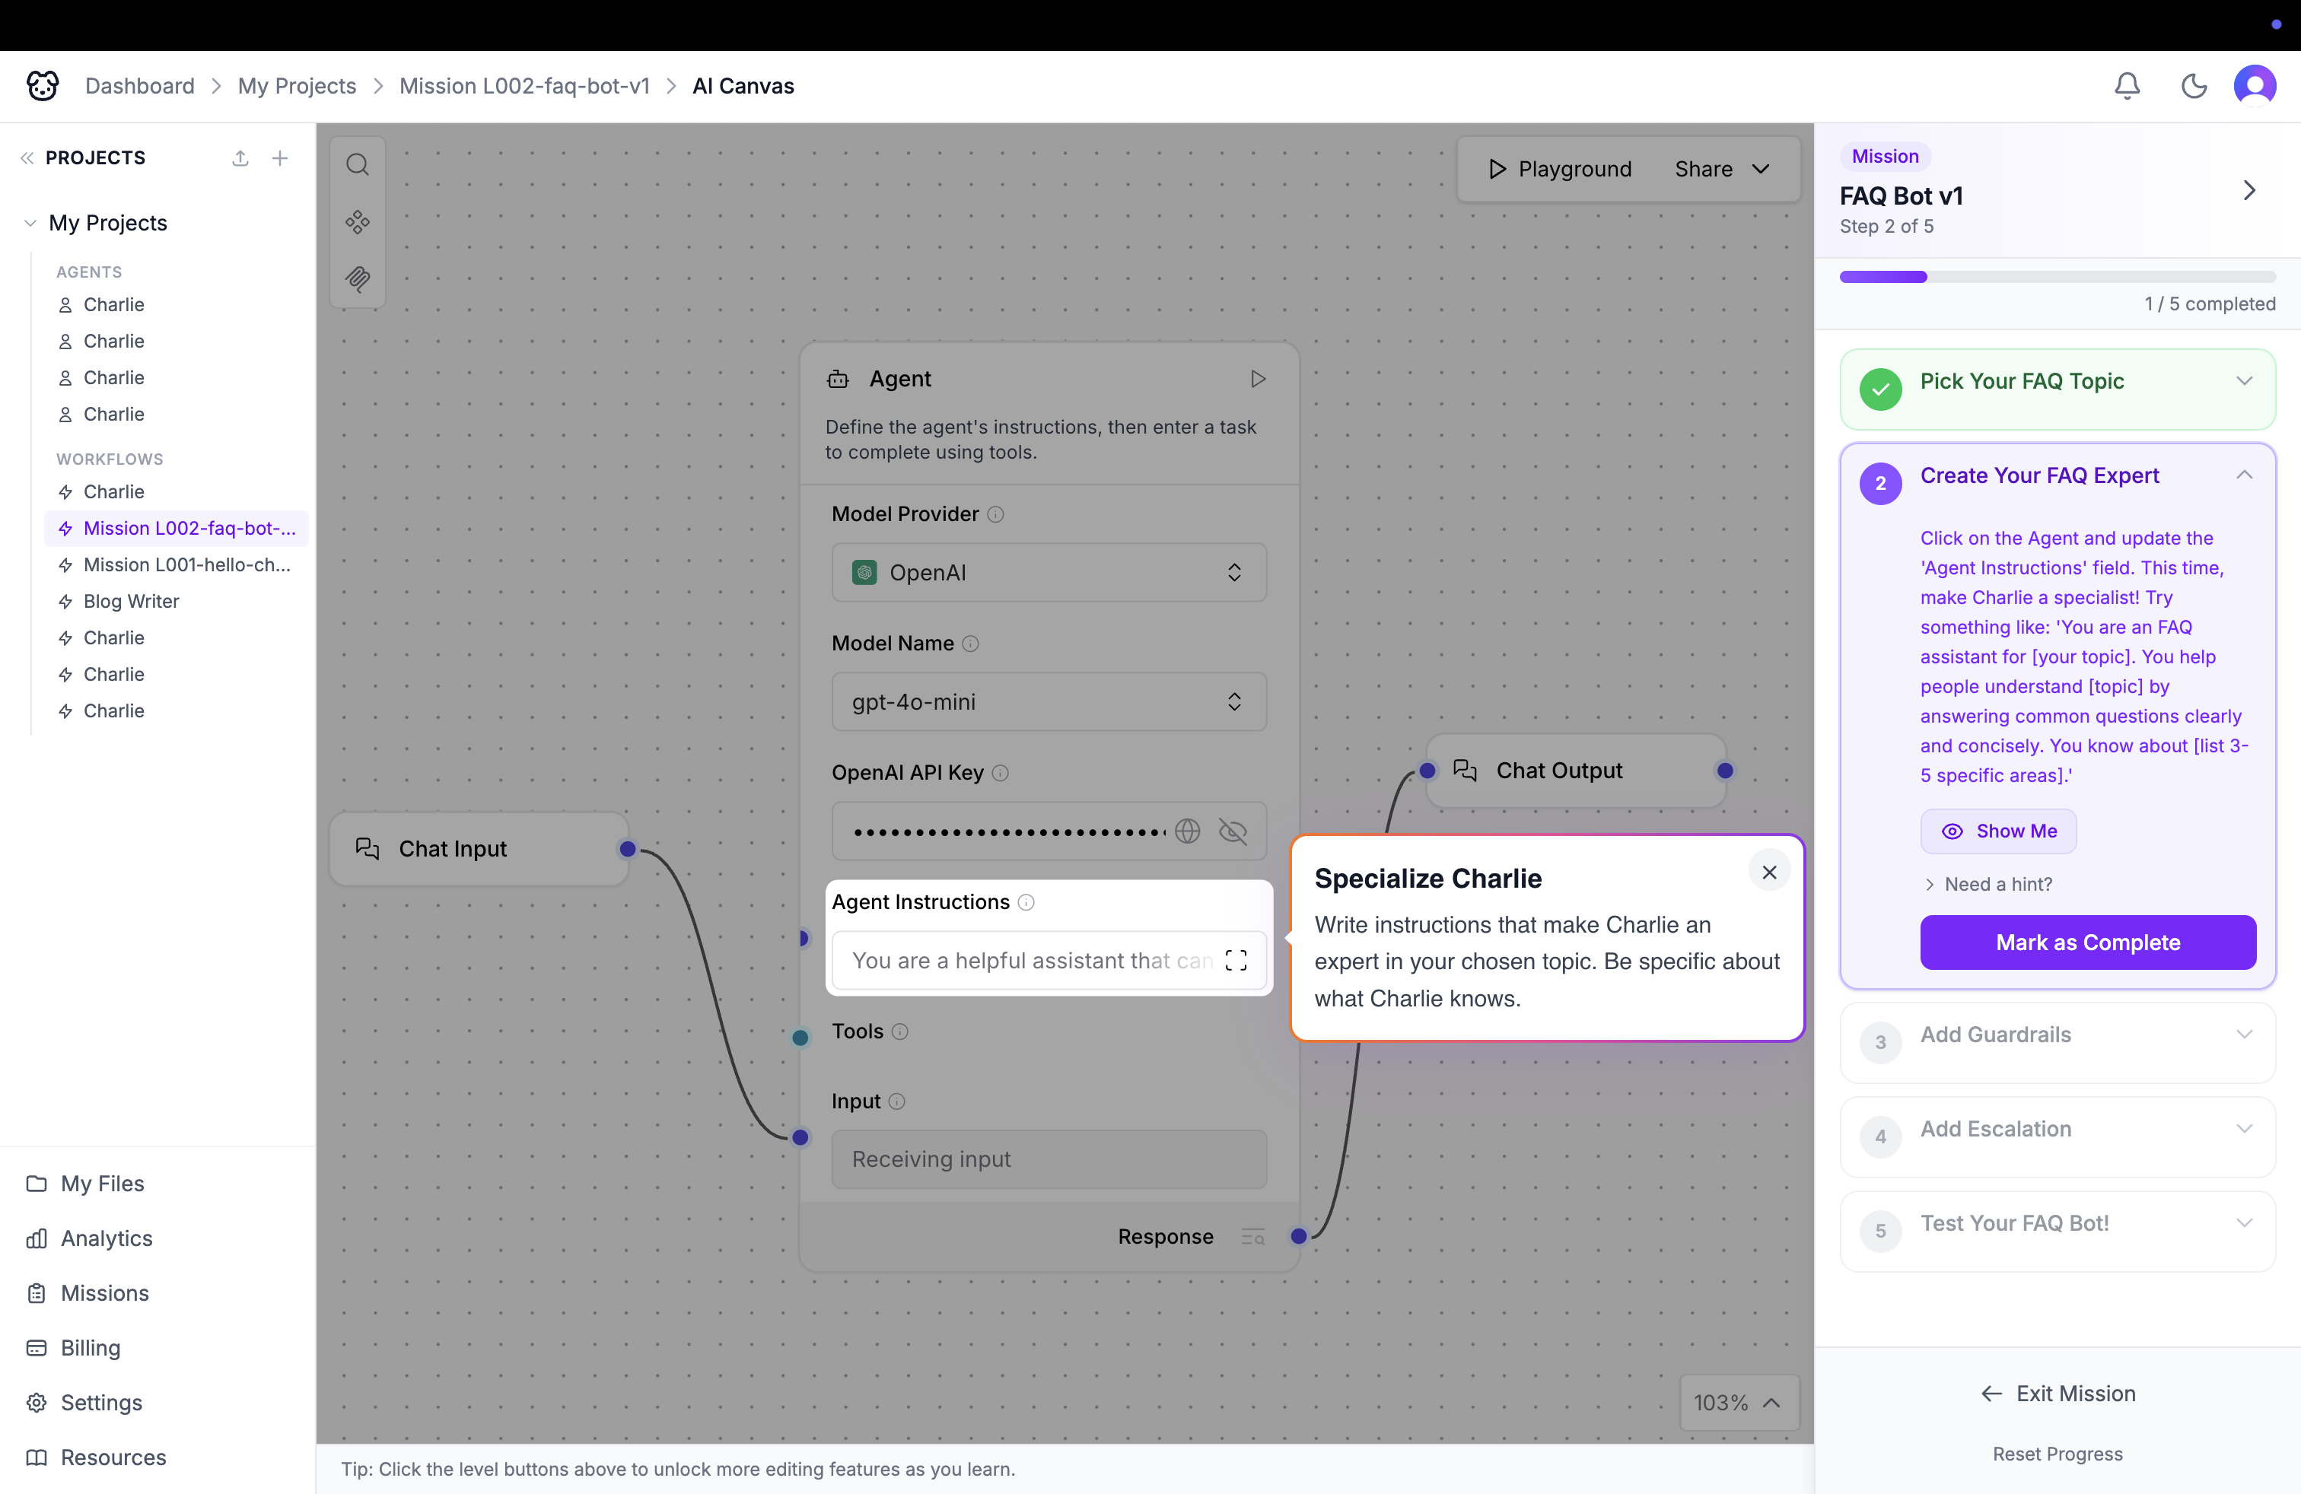Image resolution: width=2301 pixels, height=1494 pixels.
Task: Run the Agent node play icon
Action: (1257, 379)
